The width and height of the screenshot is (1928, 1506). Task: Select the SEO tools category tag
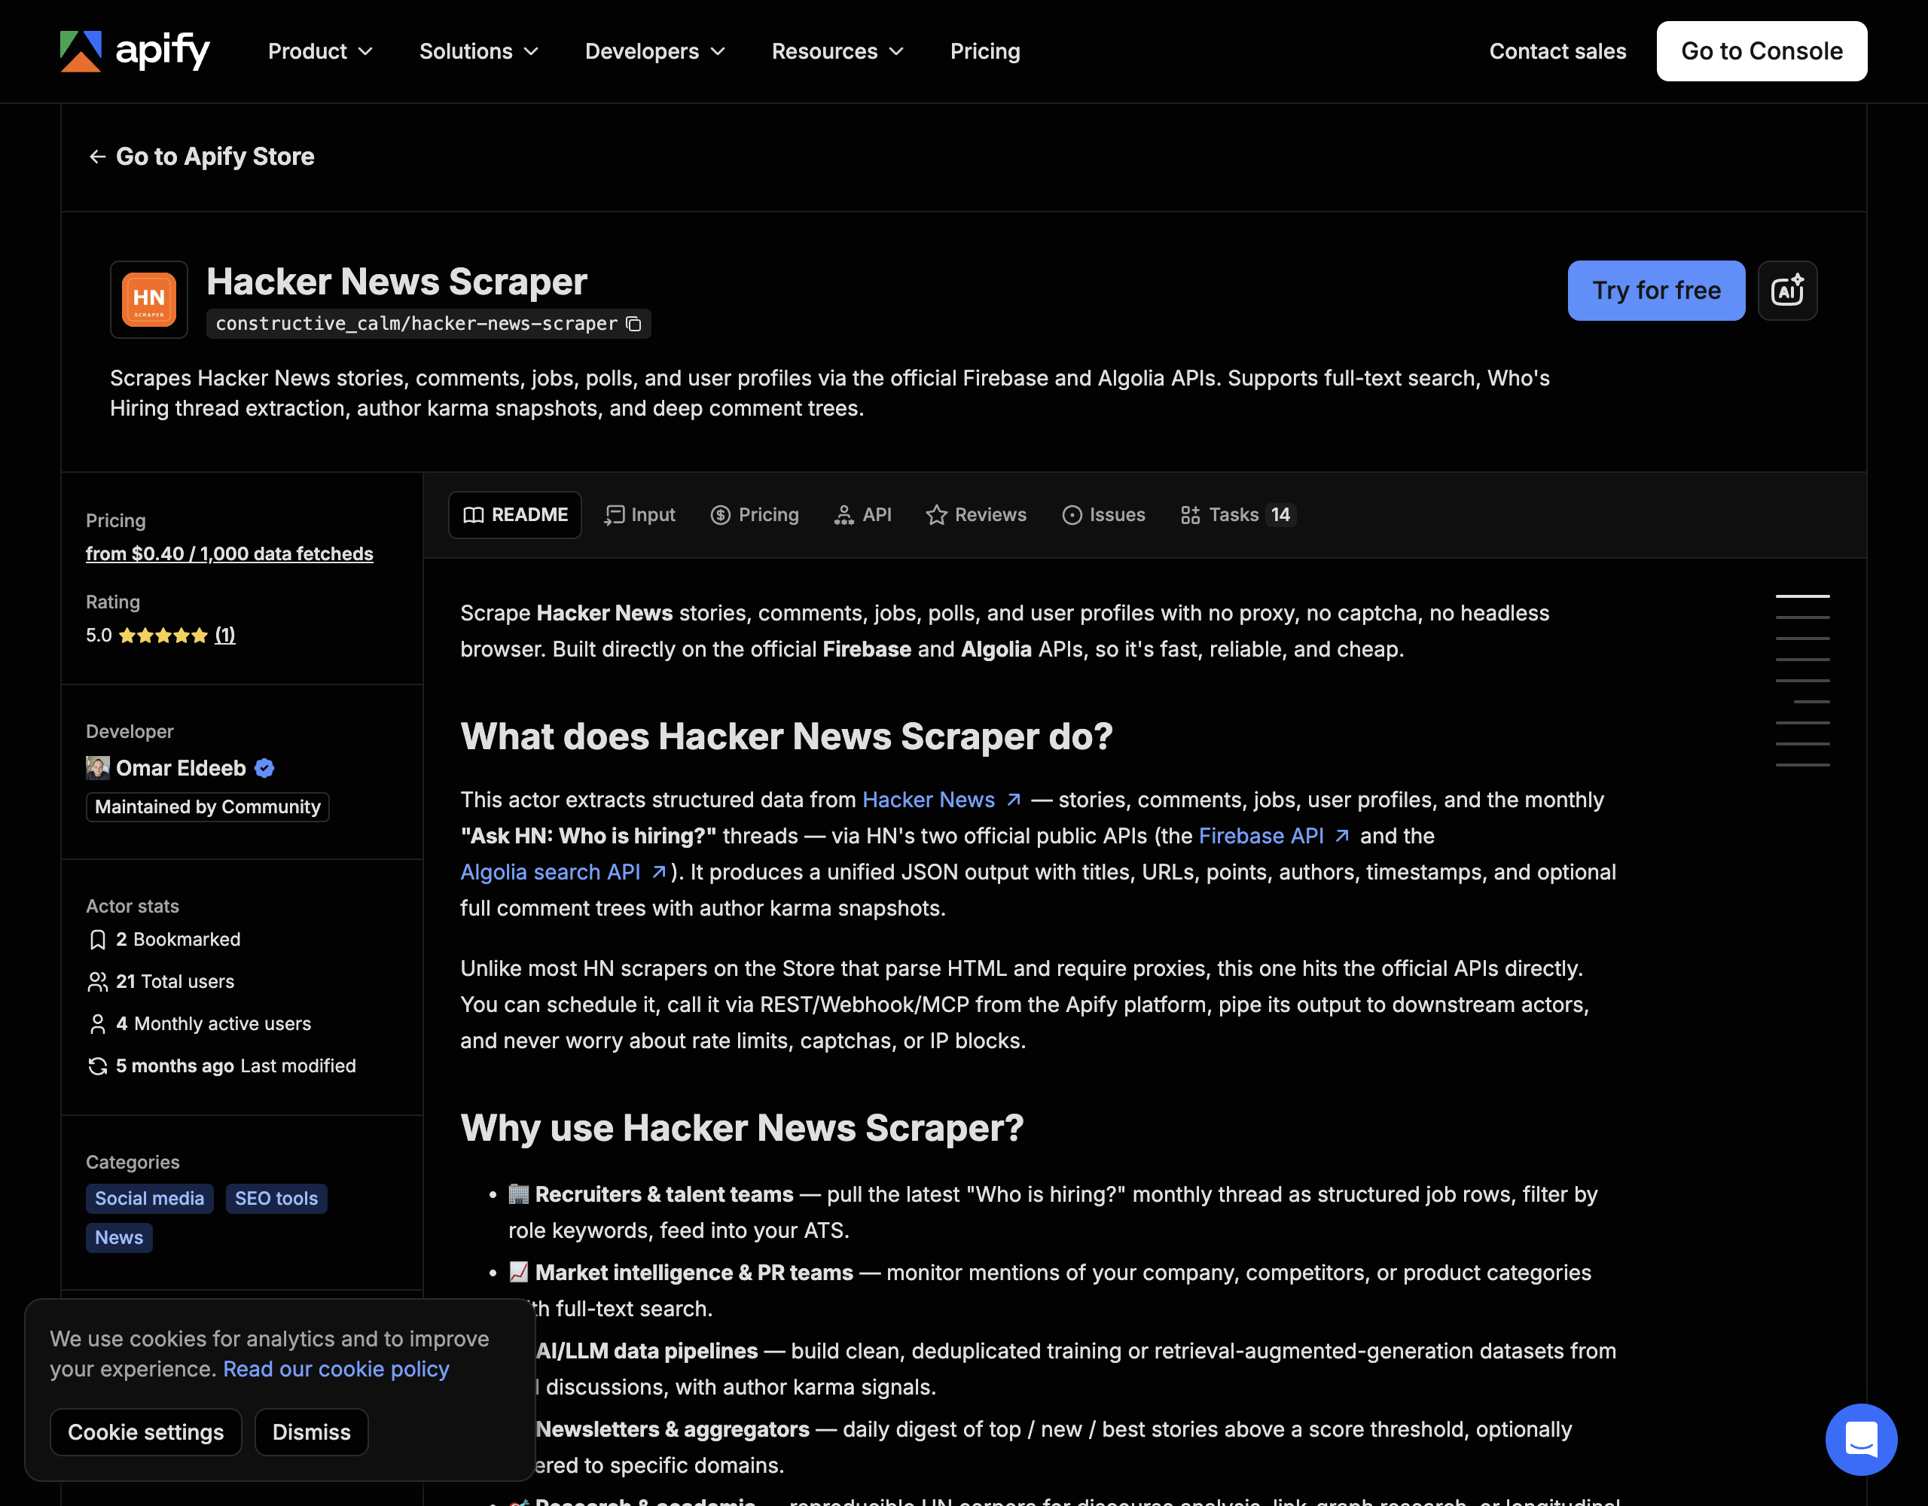point(276,1199)
